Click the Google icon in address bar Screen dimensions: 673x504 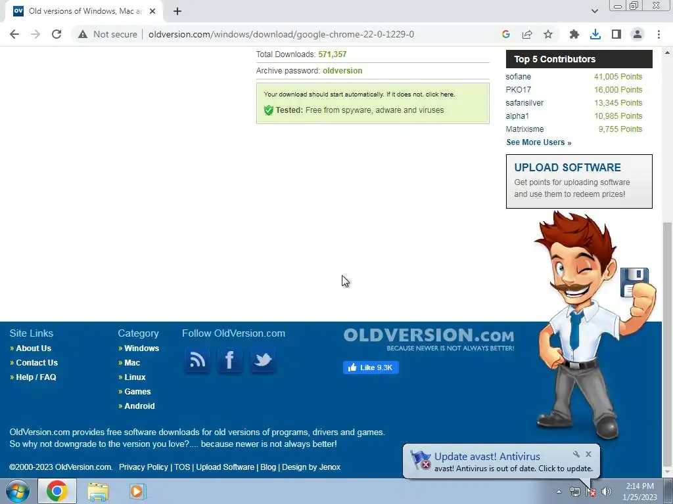point(506,34)
